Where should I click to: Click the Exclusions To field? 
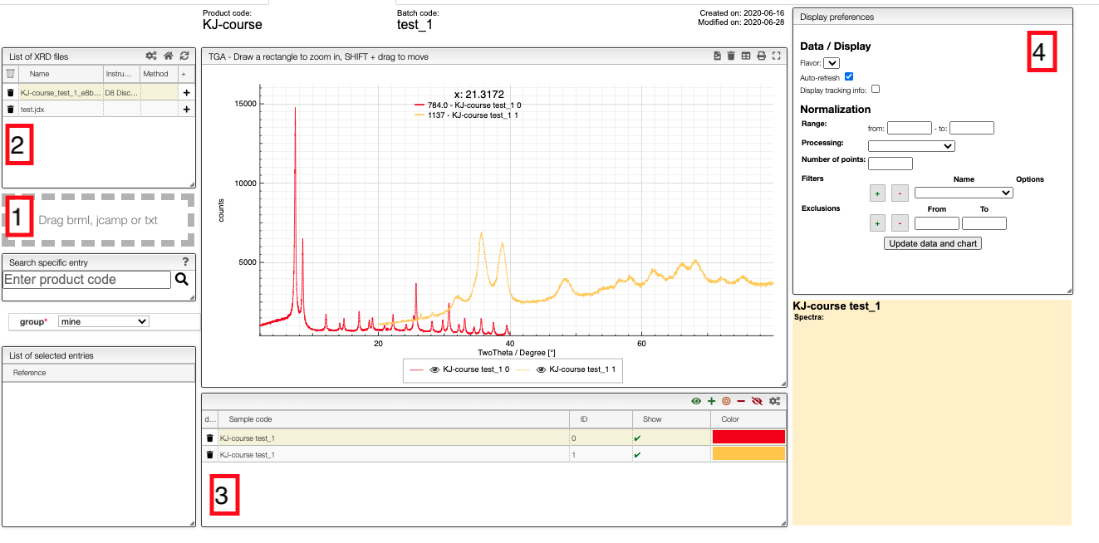tap(984, 223)
